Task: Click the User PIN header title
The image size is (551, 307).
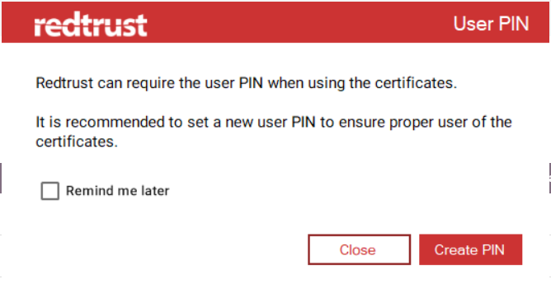Action: [x=491, y=24]
